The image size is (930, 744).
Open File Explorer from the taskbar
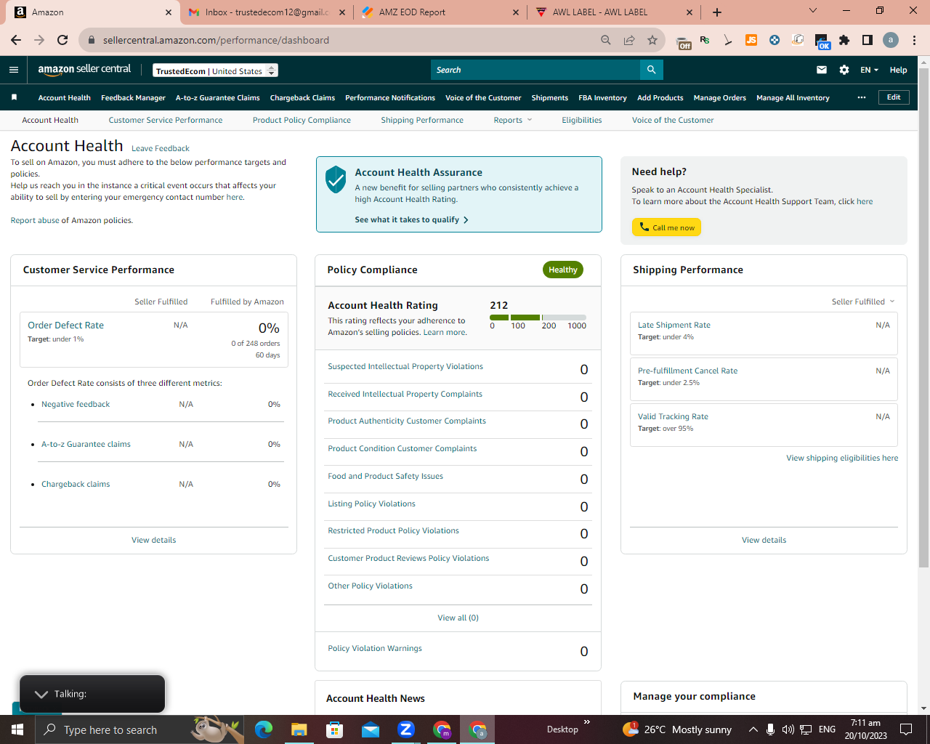[x=299, y=729]
